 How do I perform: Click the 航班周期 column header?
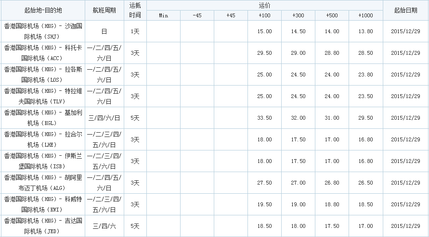pos(104,10)
